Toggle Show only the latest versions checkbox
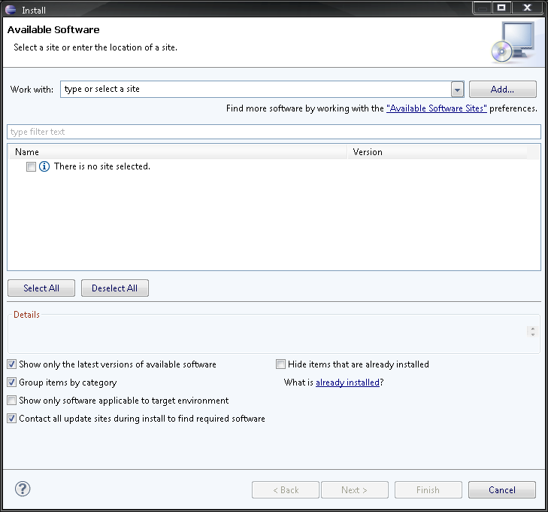Image resolution: width=548 pixels, height=512 pixels. 11,364
